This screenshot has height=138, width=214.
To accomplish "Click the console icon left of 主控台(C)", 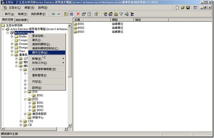I will (x=5, y=7).
